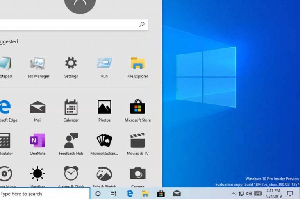Open Movies & TV app

pos(137,144)
